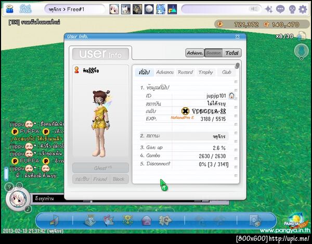Toggle the music note button
The image size is (312, 244).
28,209
